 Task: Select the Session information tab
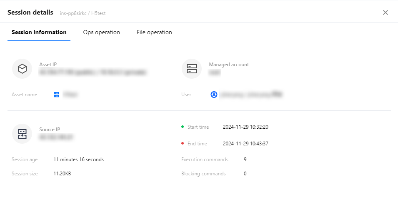[x=39, y=32]
